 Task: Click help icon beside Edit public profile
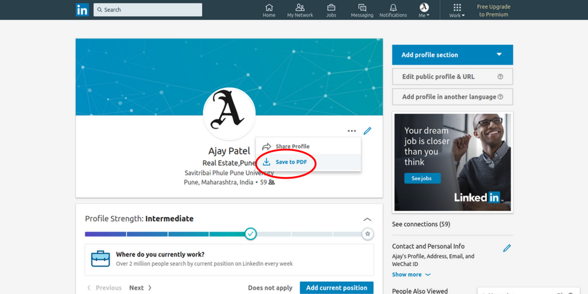(500, 76)
